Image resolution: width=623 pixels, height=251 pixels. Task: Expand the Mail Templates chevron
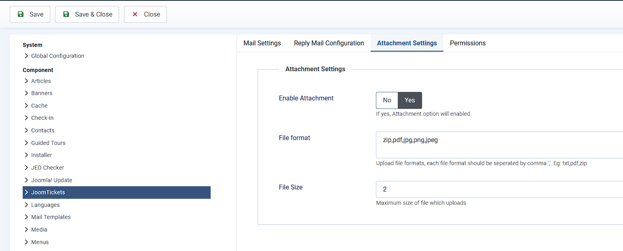pos(26,217)
